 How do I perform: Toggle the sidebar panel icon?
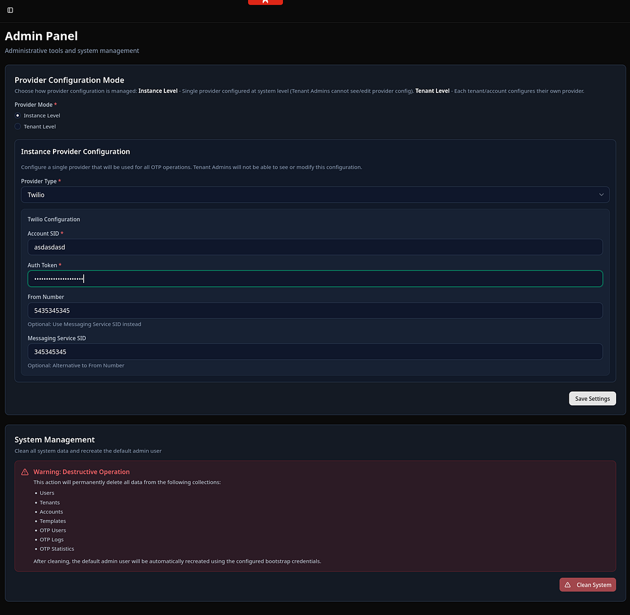tap(11, 10)
